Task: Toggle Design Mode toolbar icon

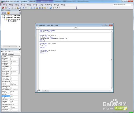Action: 37,8
